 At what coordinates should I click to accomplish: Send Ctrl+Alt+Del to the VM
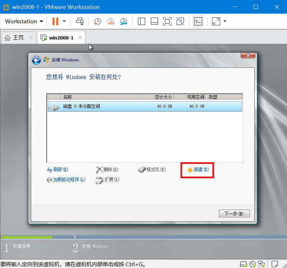point(80,21)
